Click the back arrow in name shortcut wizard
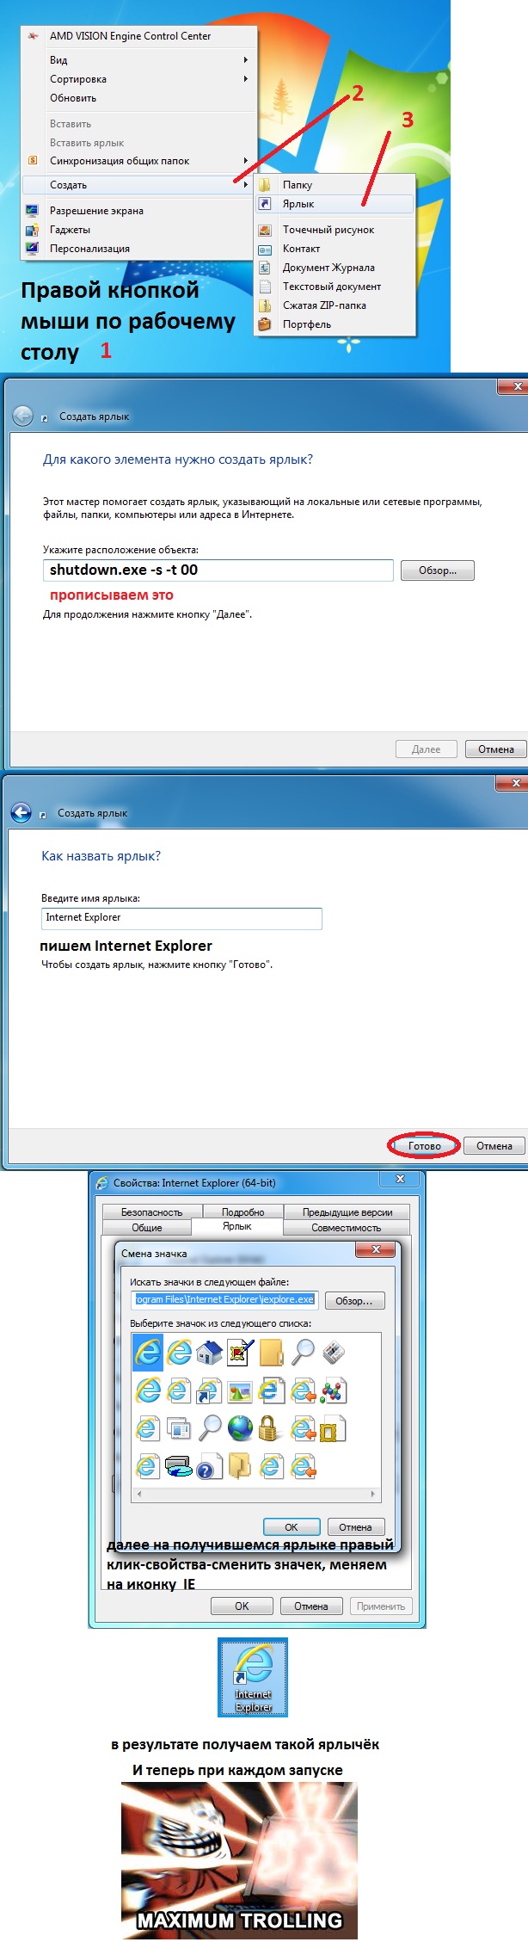The image size is (528, 1942). (21, 812)
